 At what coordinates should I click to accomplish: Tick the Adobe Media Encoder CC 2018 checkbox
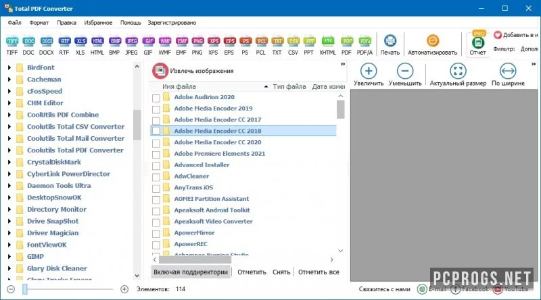[156, 131]
